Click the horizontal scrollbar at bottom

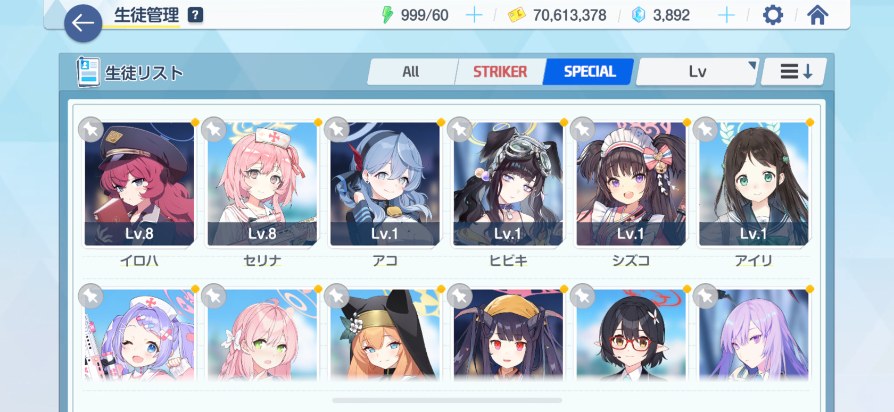[x=447, y=400]
